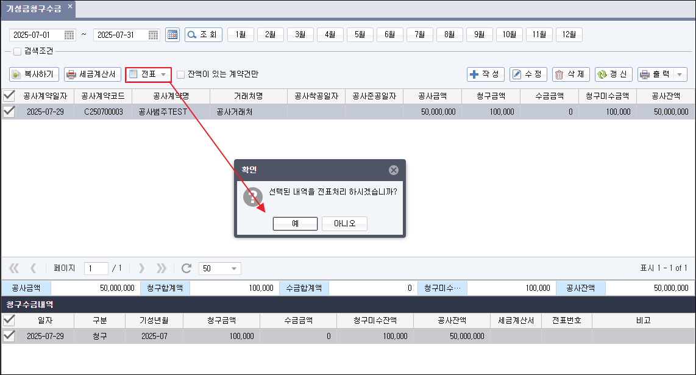Select the 작성 plus icon
This screenshot has width=696, height=375.
point(475,74)
